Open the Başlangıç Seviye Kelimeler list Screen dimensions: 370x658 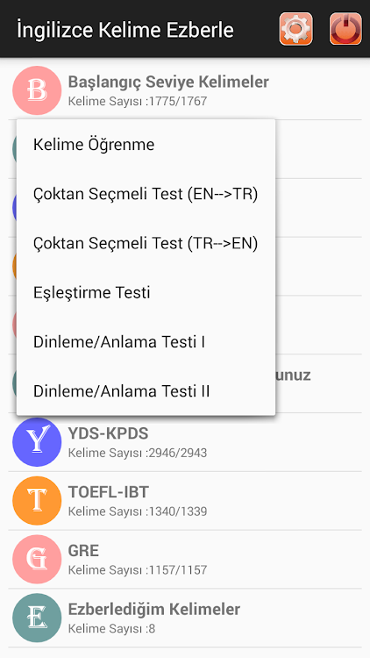coord(185,90)
